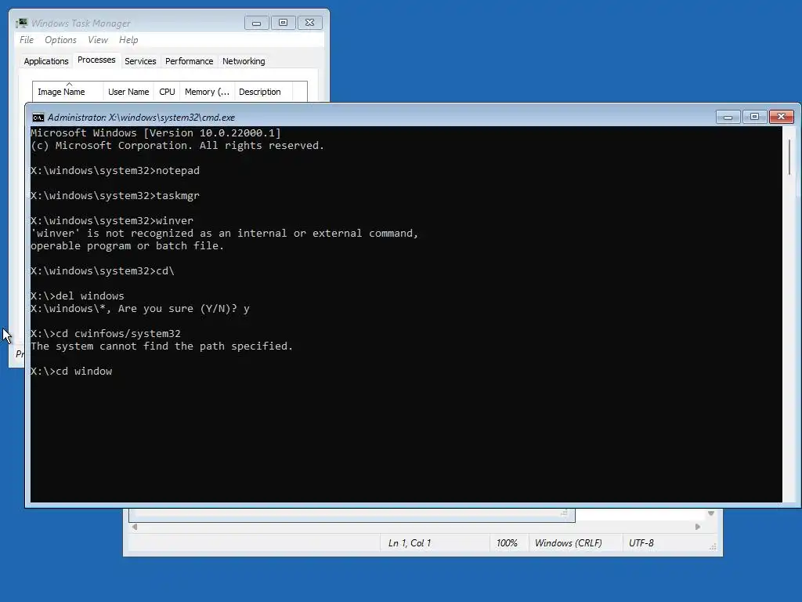
Task: Click Notepad's horizontal scroll left arrow
Action: click(x=135, y=527)
